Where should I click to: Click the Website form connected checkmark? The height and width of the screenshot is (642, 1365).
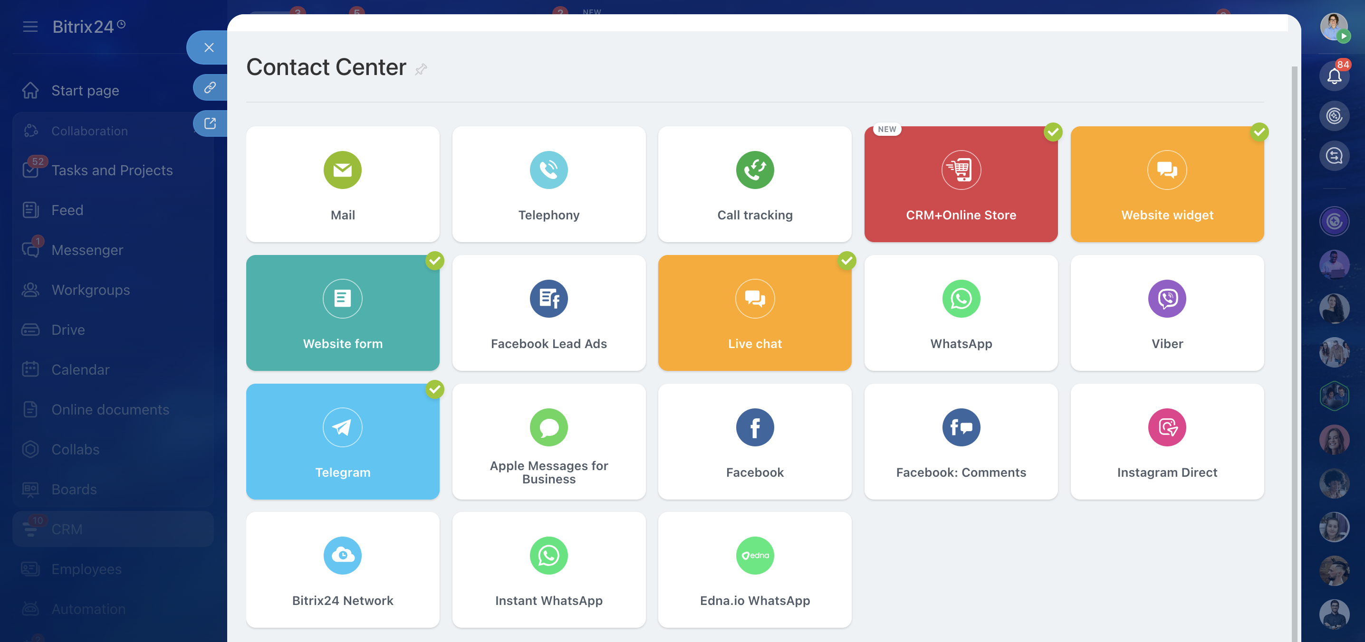434,260
